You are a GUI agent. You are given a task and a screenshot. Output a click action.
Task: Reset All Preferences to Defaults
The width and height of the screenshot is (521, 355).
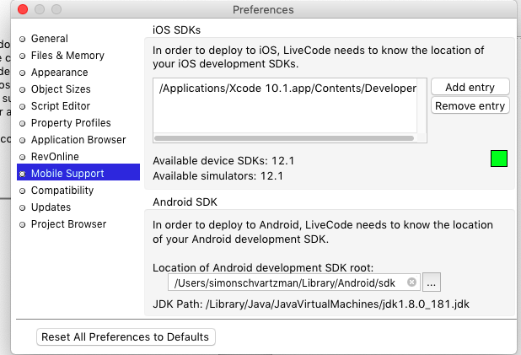coord(126,337)
